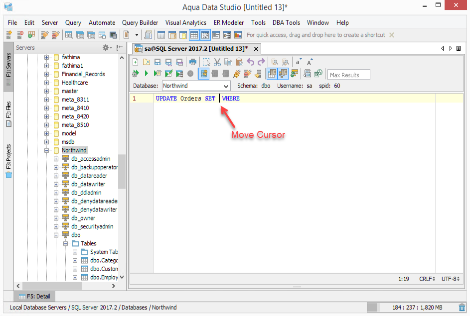Open the File menu
The image size is (470, 316).
pyautogui.click(x=12, y=23)
